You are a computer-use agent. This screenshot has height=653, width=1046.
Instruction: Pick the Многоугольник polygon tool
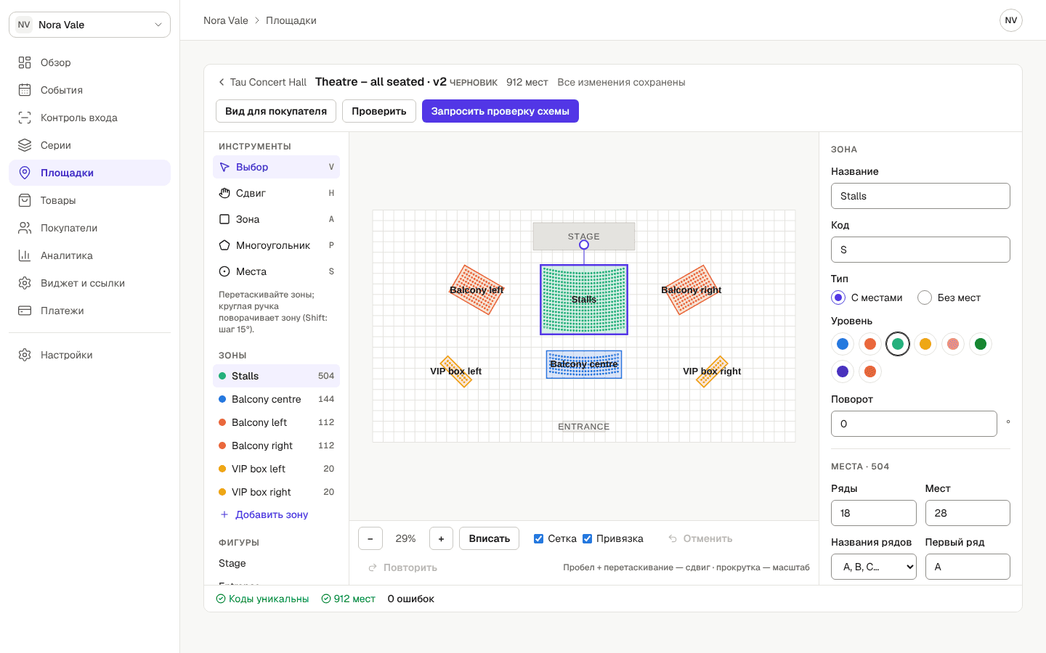pos(276,245)
